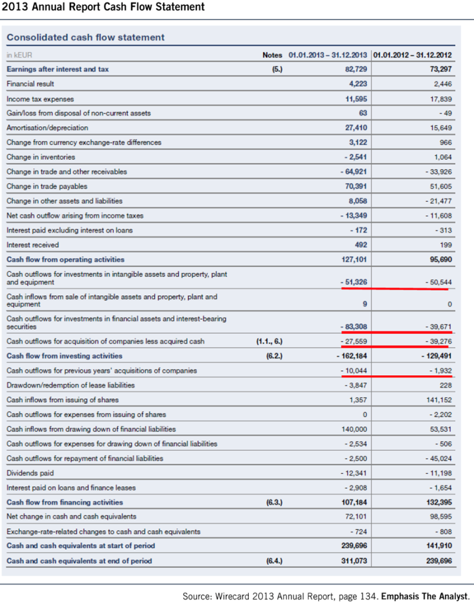The height and width of the screenshot is (605, 474).
Task: Click 'Cash outflows for previous years' acquisitions' label
Action: pyautogui.click(x=102, y=371)
